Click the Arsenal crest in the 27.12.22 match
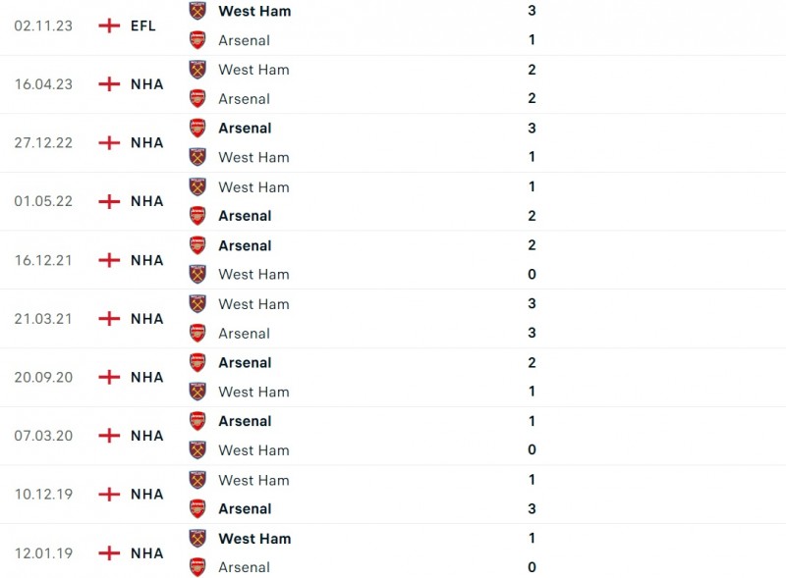Image resolution: width=786 pixels, height=578 pixels. [197, 129]
